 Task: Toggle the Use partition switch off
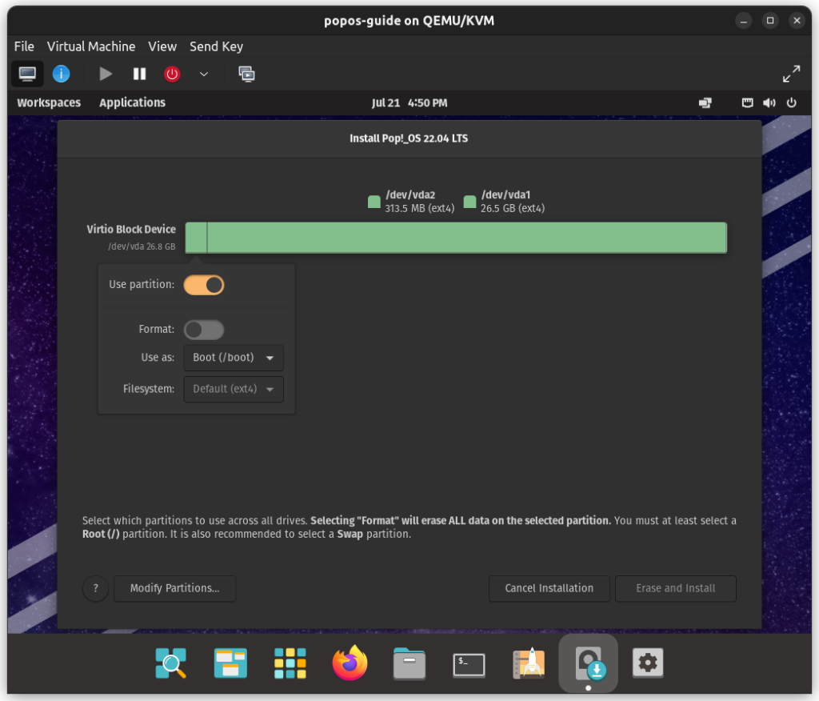204,285
